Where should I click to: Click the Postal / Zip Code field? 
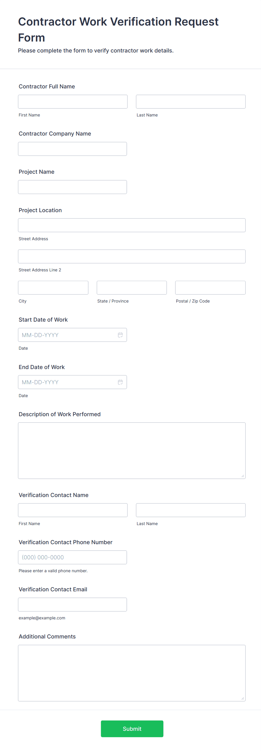(x=210, y=288)
